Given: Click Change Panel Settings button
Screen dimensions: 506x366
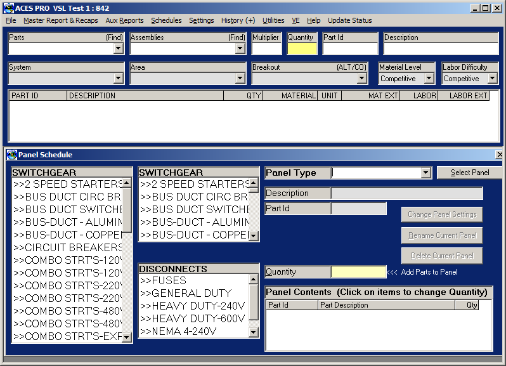Looking at the screenshot, I should pyautogui.click(x=442, y=214).
